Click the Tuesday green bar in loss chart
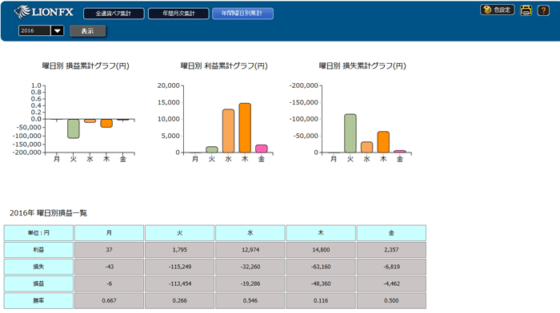560x313 pixels. pos(350,133)
